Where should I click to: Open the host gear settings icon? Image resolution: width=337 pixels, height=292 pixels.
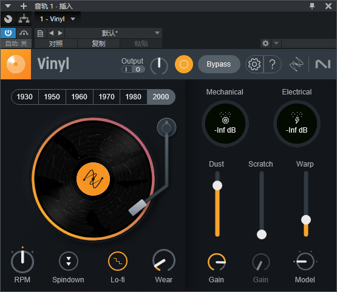coord(265,44)
